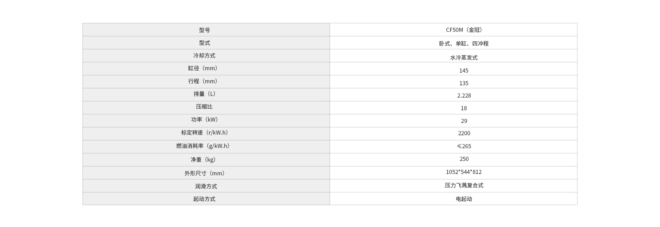660x227 pixels.
Task: Click the fuel consumption value ≤265
Action: pyautogui.click(x=464, y=146)
